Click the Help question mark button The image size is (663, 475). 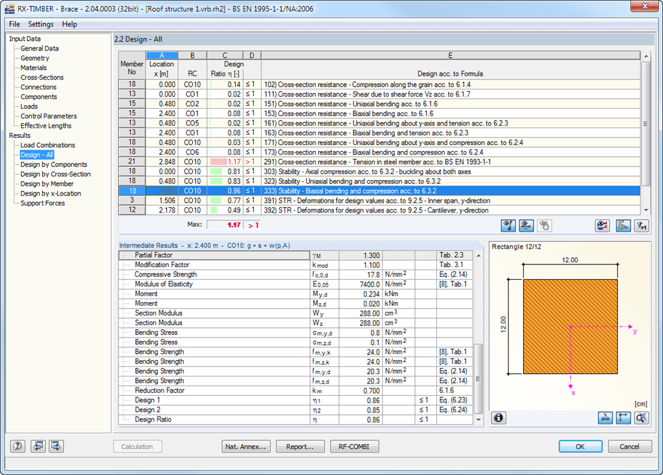pyautogui.click(x=17, y=446)
